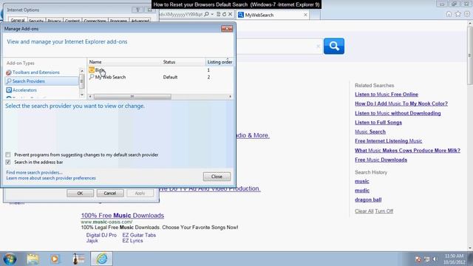The image size is (473, 266).
Task: Switch to Connections tab in Internet Options
Action: [x=95, y=21]
